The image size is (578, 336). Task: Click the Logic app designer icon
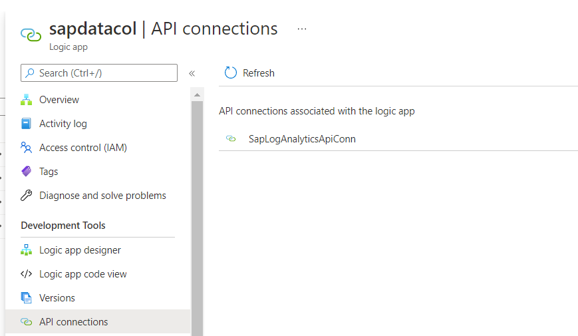26,250
